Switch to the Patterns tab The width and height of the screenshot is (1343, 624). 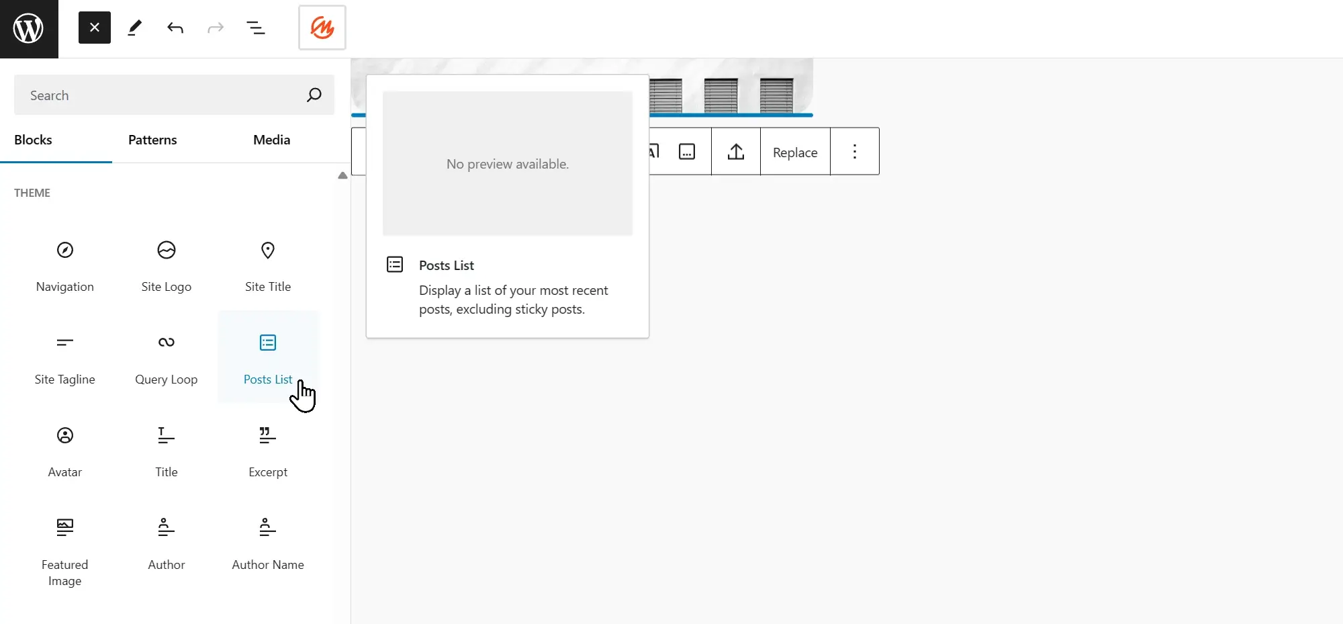152,140
